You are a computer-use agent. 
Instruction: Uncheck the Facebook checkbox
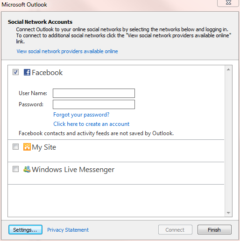point(15,72)
